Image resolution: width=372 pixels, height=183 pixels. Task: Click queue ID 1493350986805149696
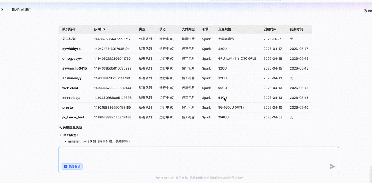click(x=113, y=98)
